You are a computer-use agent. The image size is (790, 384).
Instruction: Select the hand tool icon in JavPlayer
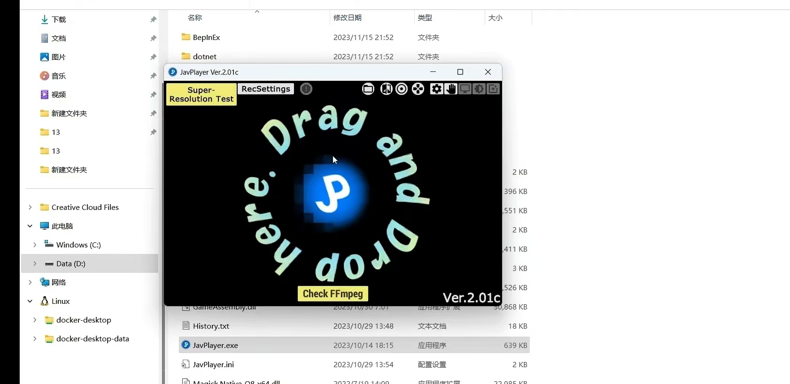pyautogui.click(x=451, y=89)
